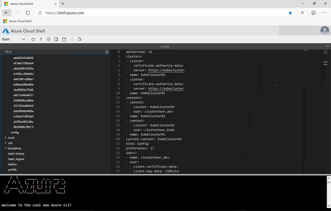Select file f8d5f88b78017 in tree
This screenshot has width=331, height=211.
(24, 127)
